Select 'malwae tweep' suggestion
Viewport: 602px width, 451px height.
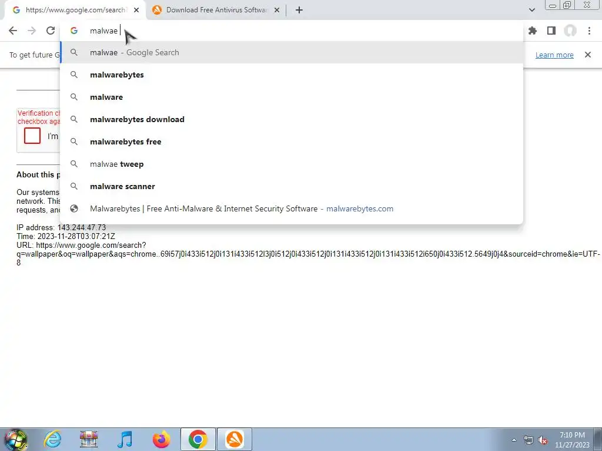pos(292,164)
